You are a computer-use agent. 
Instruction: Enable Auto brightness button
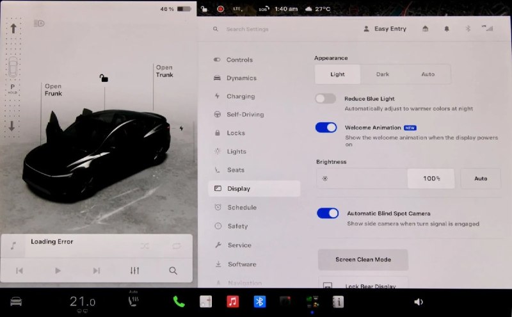pyautogui.click(x=481, y=179)
